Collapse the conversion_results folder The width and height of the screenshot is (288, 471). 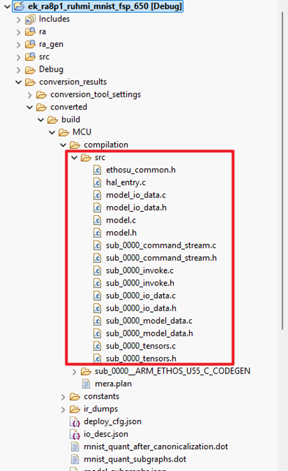(x=18, y=82)
